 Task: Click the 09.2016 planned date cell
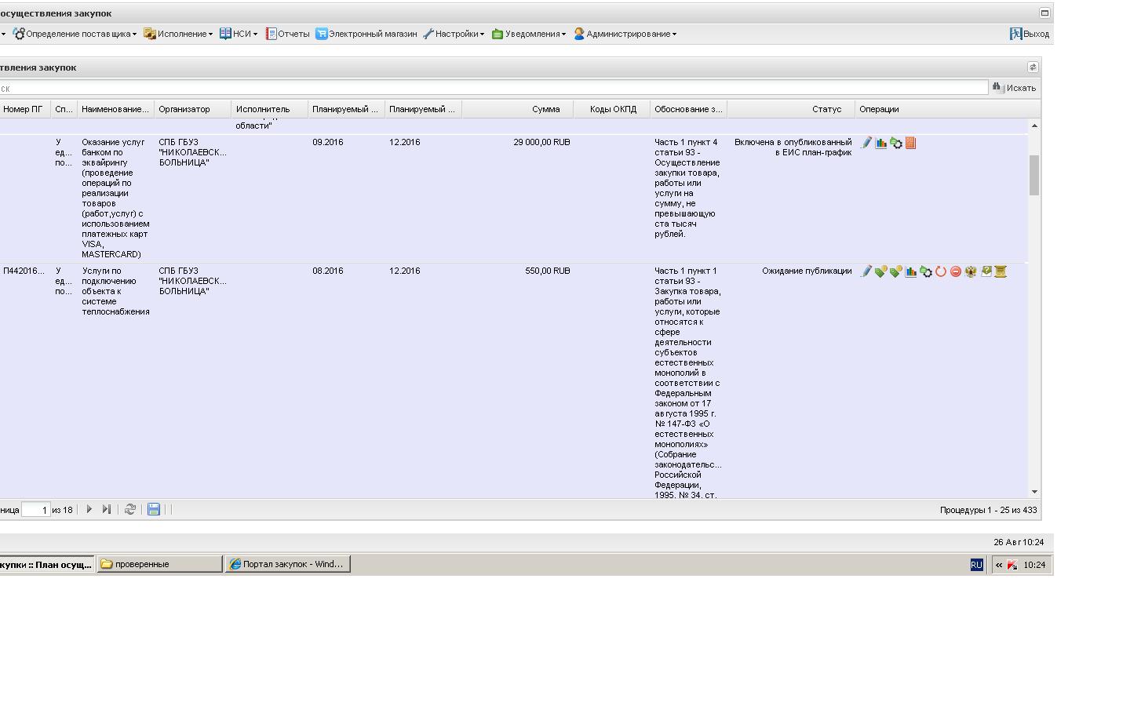click(327, 142)
